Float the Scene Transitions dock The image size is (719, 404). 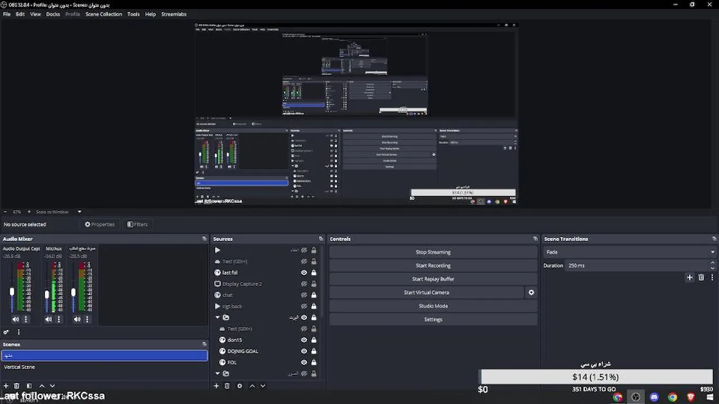pyautogui.click(x=715, y=239)
